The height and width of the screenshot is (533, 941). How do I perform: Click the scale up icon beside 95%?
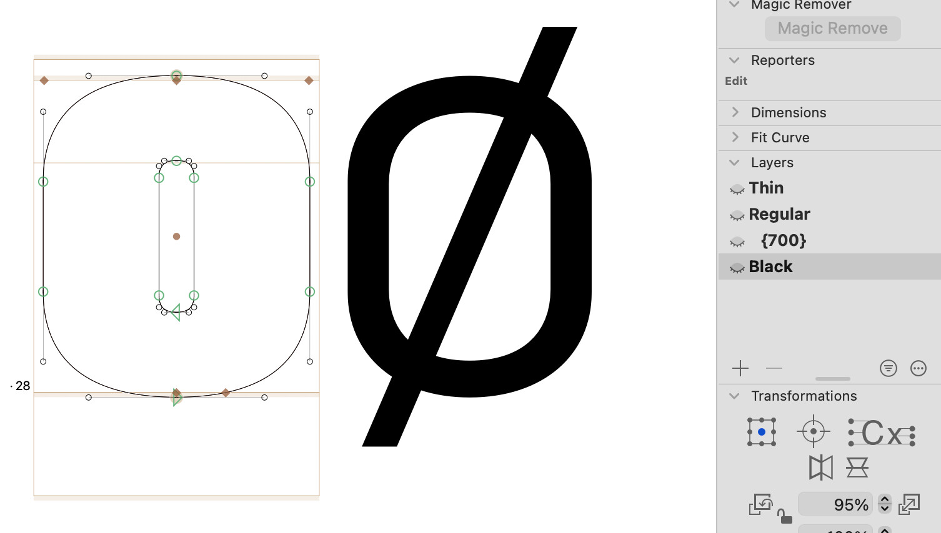pos(909,504)
